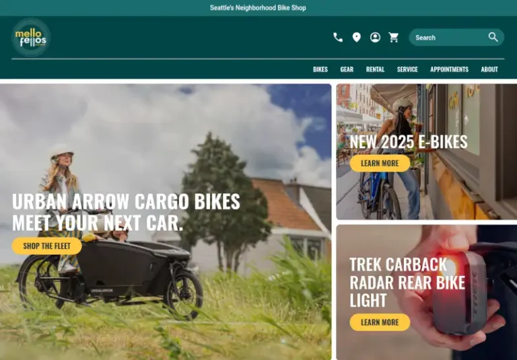
Task: Open the Service menu item
Action: (407, 69)
